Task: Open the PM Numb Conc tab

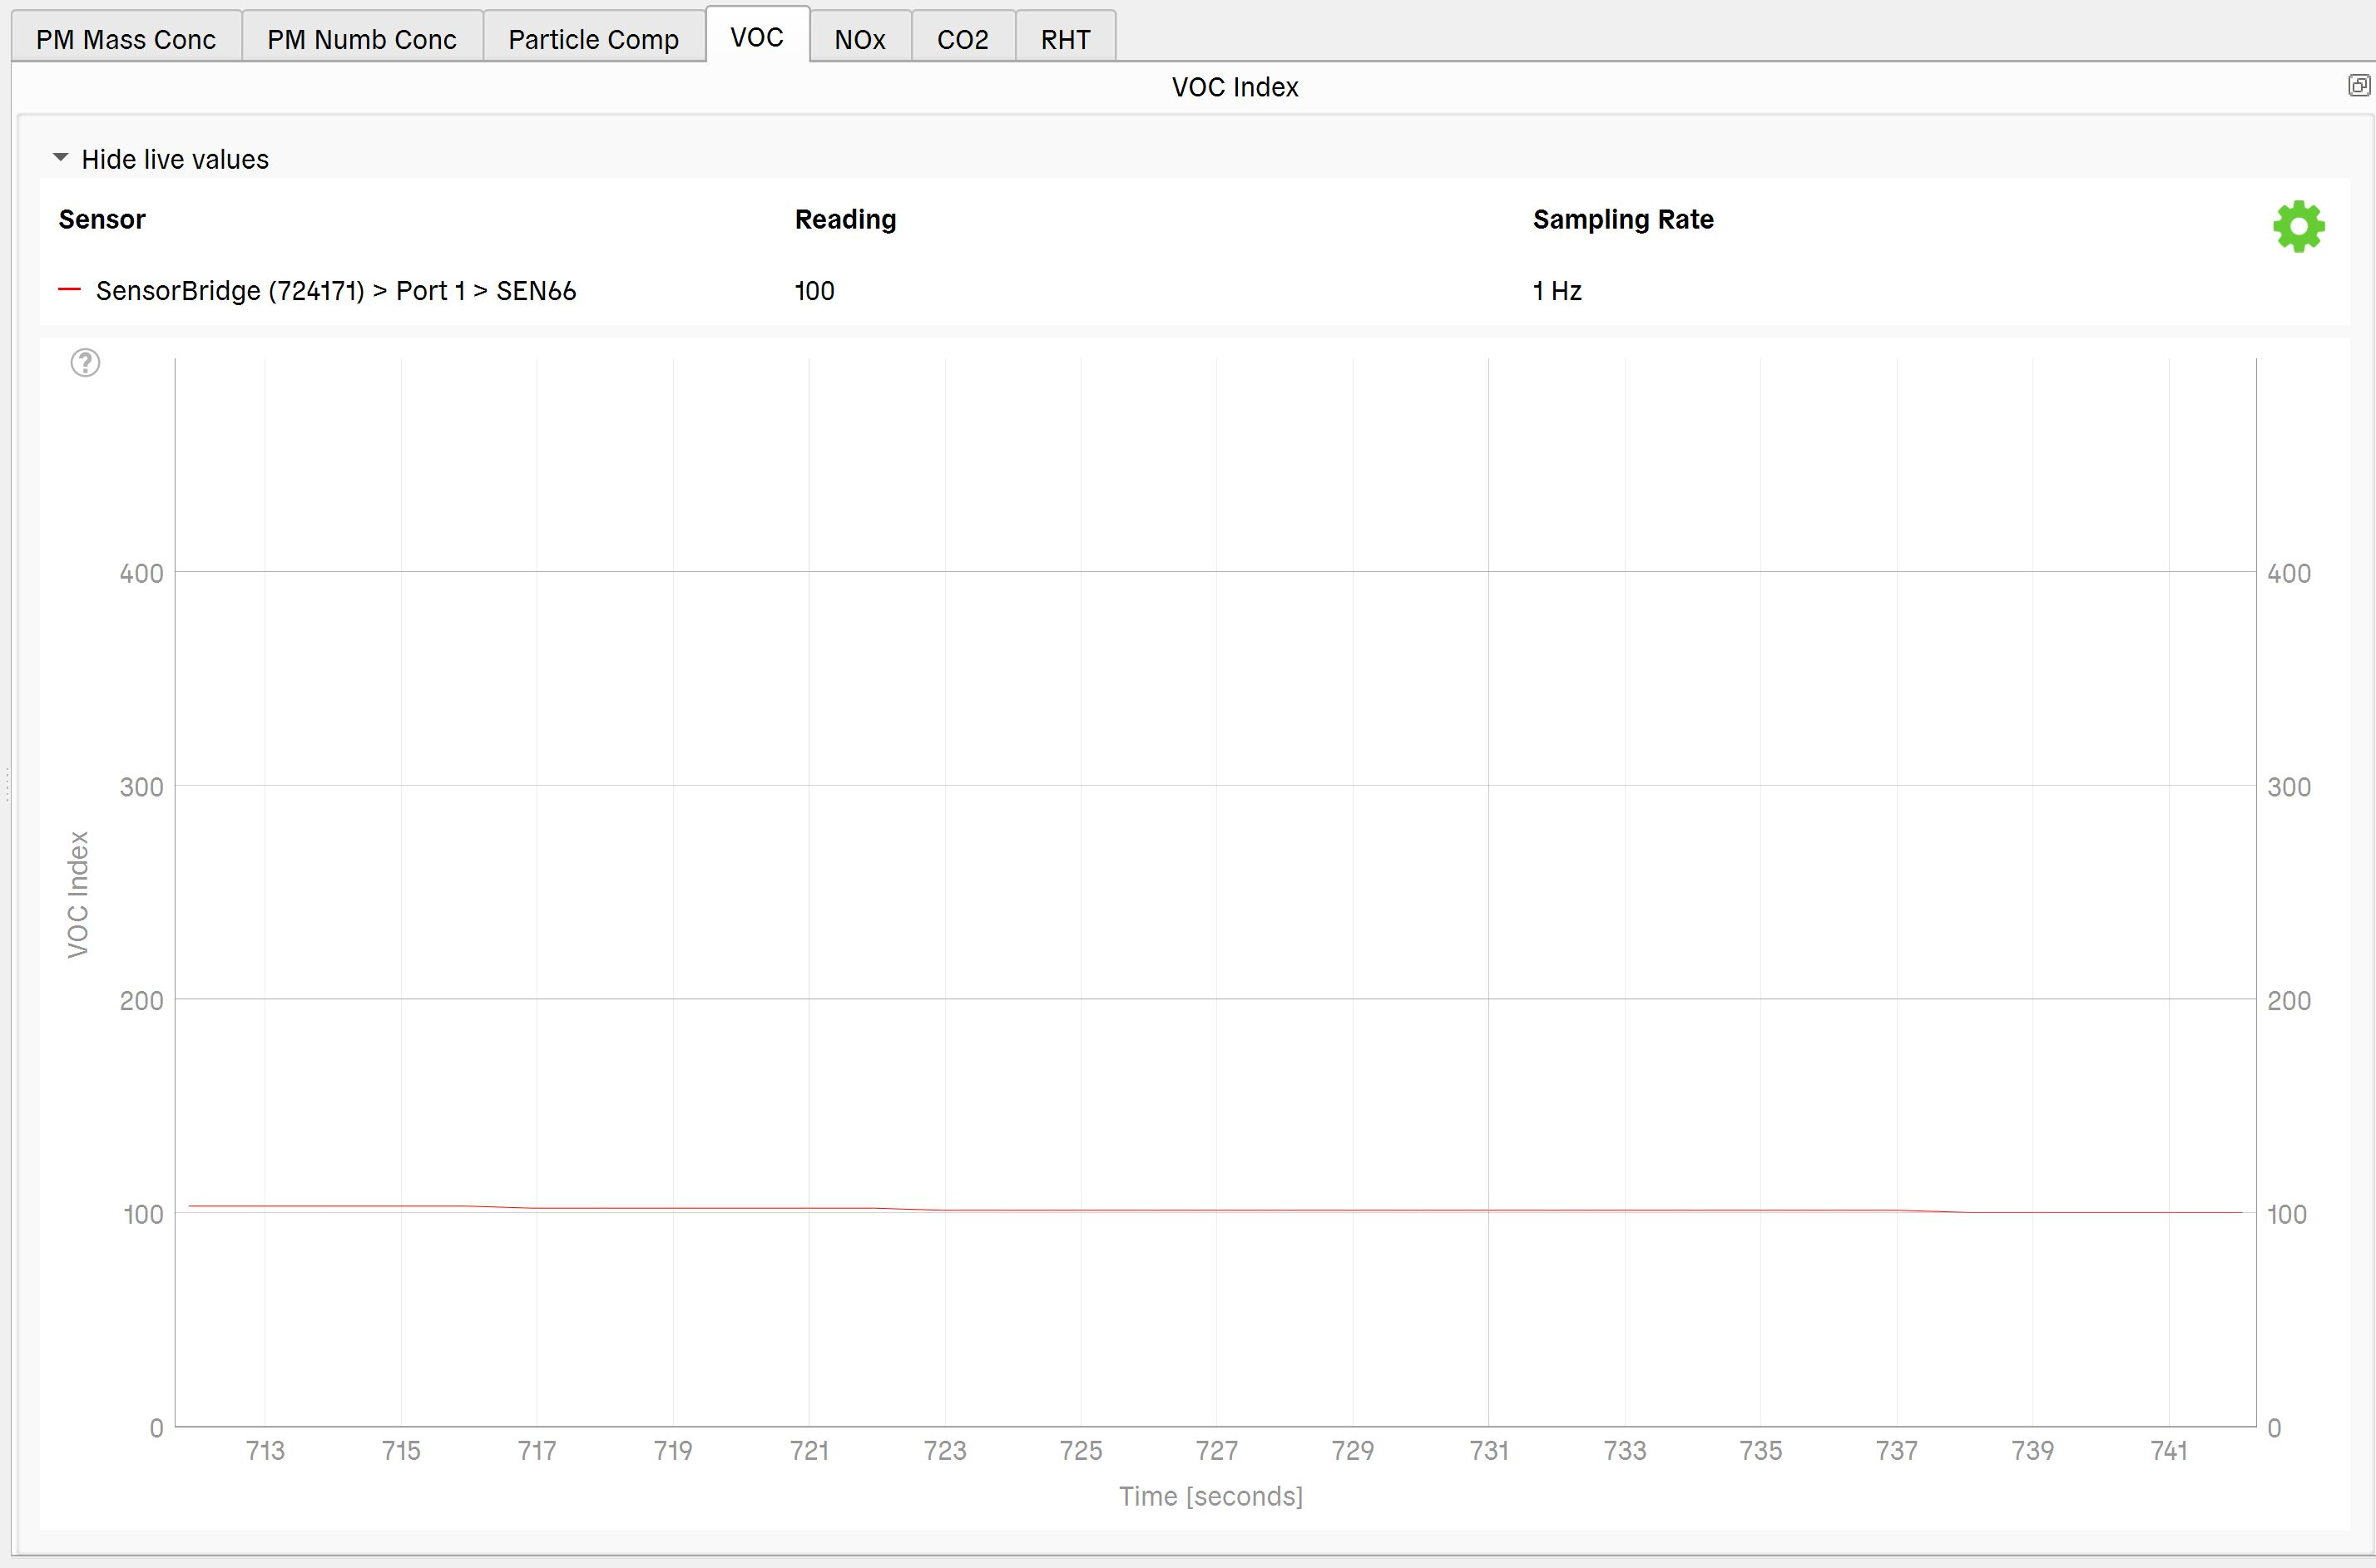Action: 361,39
